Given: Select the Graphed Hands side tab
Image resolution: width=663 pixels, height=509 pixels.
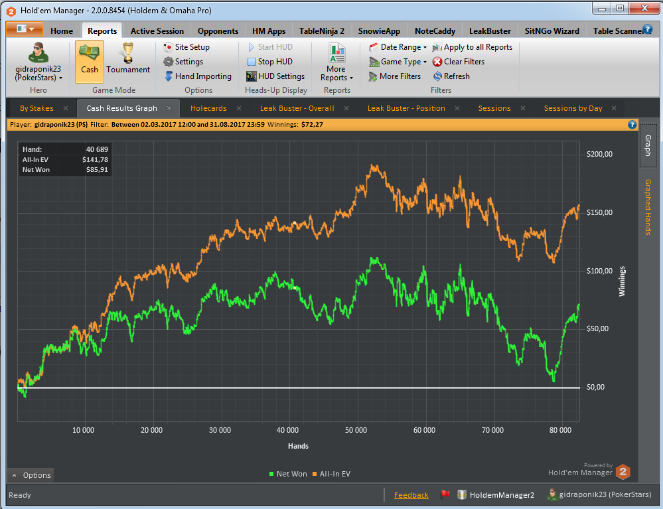Looking at the screenshot, I should [x=648, y=207].
